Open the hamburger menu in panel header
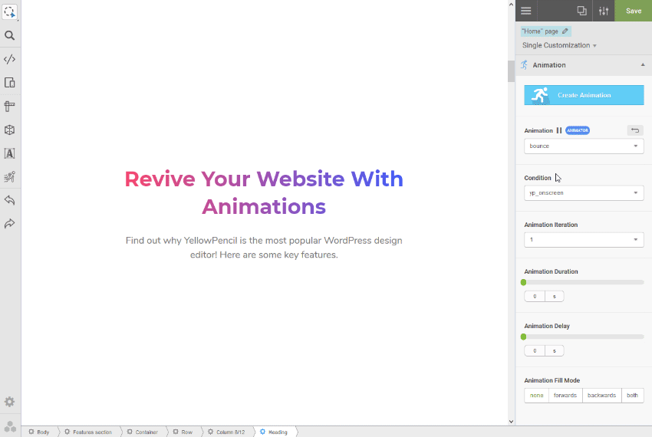This screenshot has height=437, width=652. click(x=526, y=11)
